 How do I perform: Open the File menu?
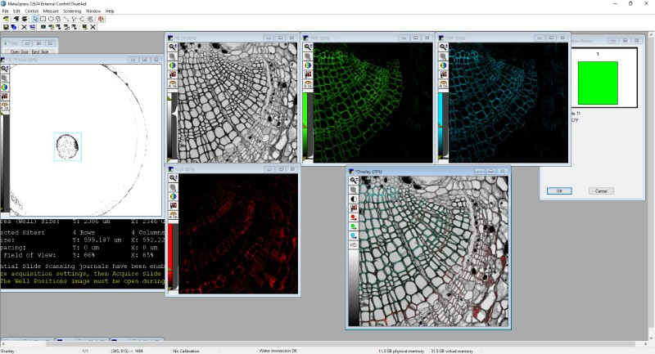(x=5, y=11)
